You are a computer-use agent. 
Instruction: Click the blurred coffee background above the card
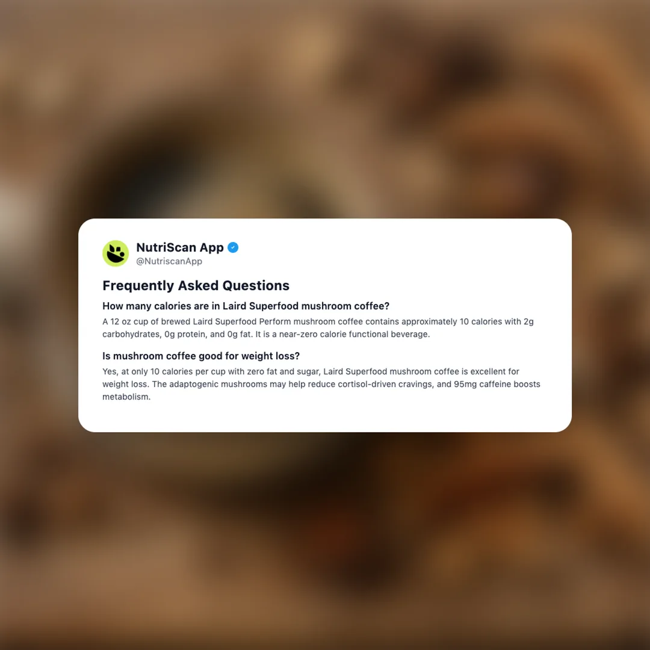pos(325,108)
